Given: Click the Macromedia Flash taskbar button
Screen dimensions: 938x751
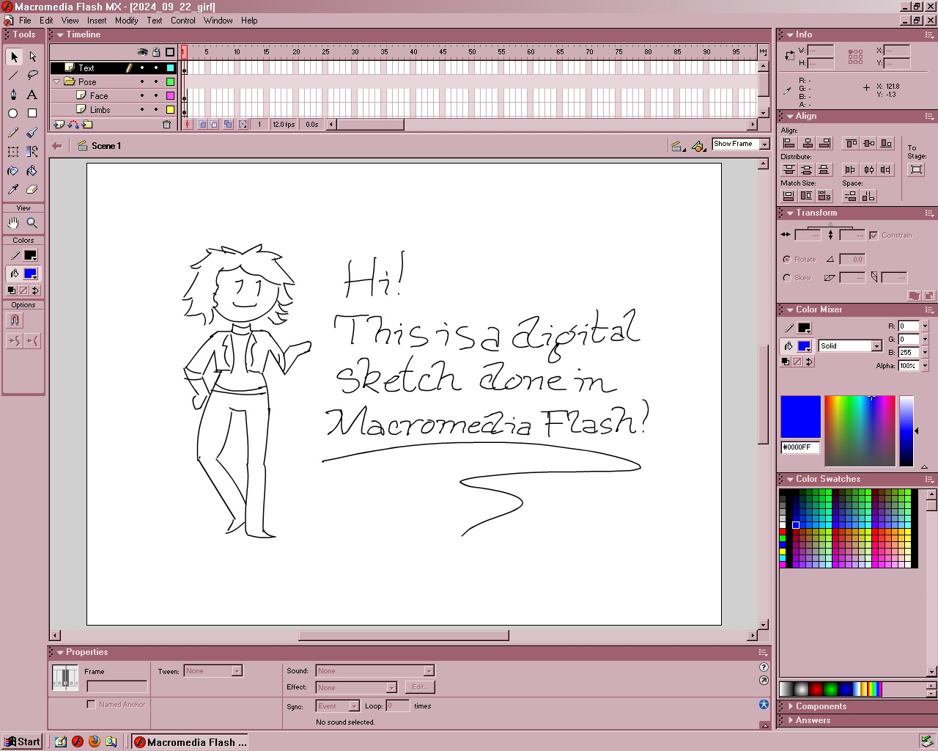Looking at the screenshot, I should pos(190,741).
